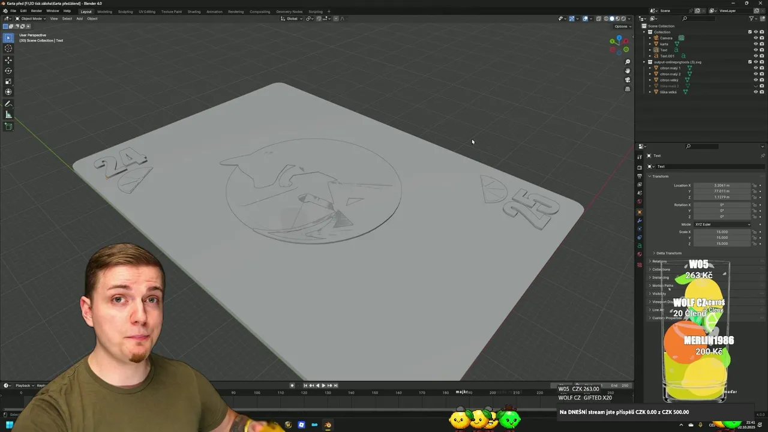Open the Tool properties tab
The width and height of the screenshot is (768, 432).
point(640,157)
